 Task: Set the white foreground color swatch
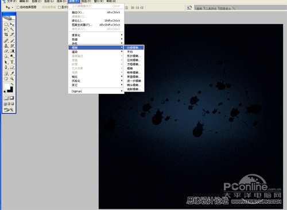[x=7, y=86]
